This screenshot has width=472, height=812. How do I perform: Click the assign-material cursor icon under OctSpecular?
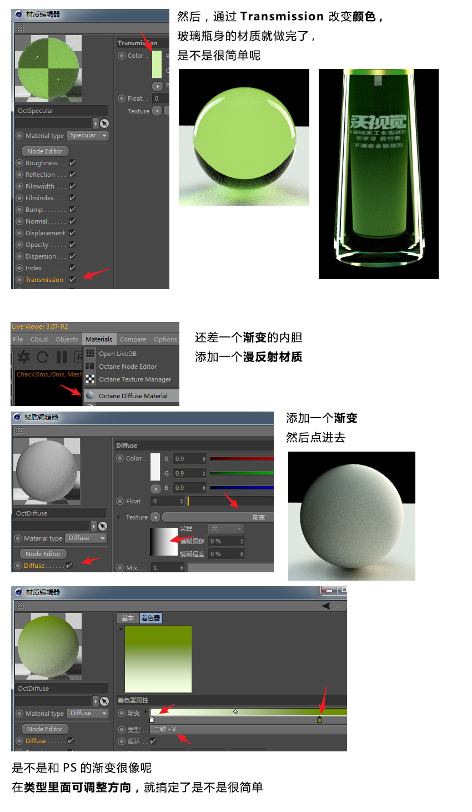[x=104, y=123]
